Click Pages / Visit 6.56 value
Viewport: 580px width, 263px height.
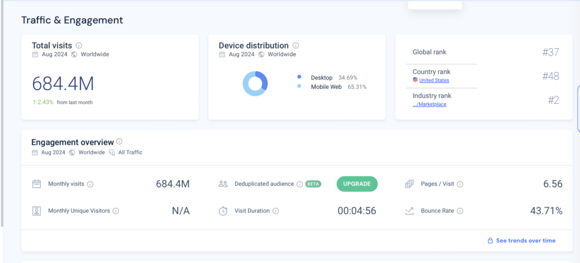(553, 184)
